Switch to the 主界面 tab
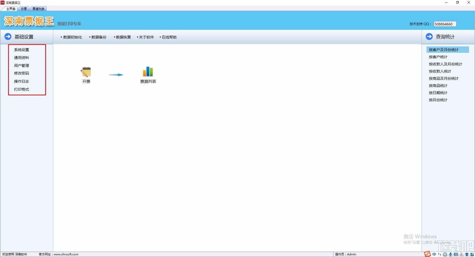This screenshot has width=475, height=257. [11, 9]
